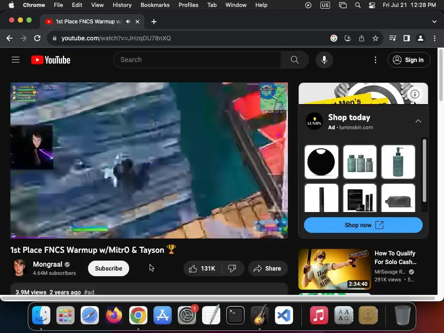This screenshot has width=444, height=333.
Task: Go forward in Chrome
Action: [23, 38]
